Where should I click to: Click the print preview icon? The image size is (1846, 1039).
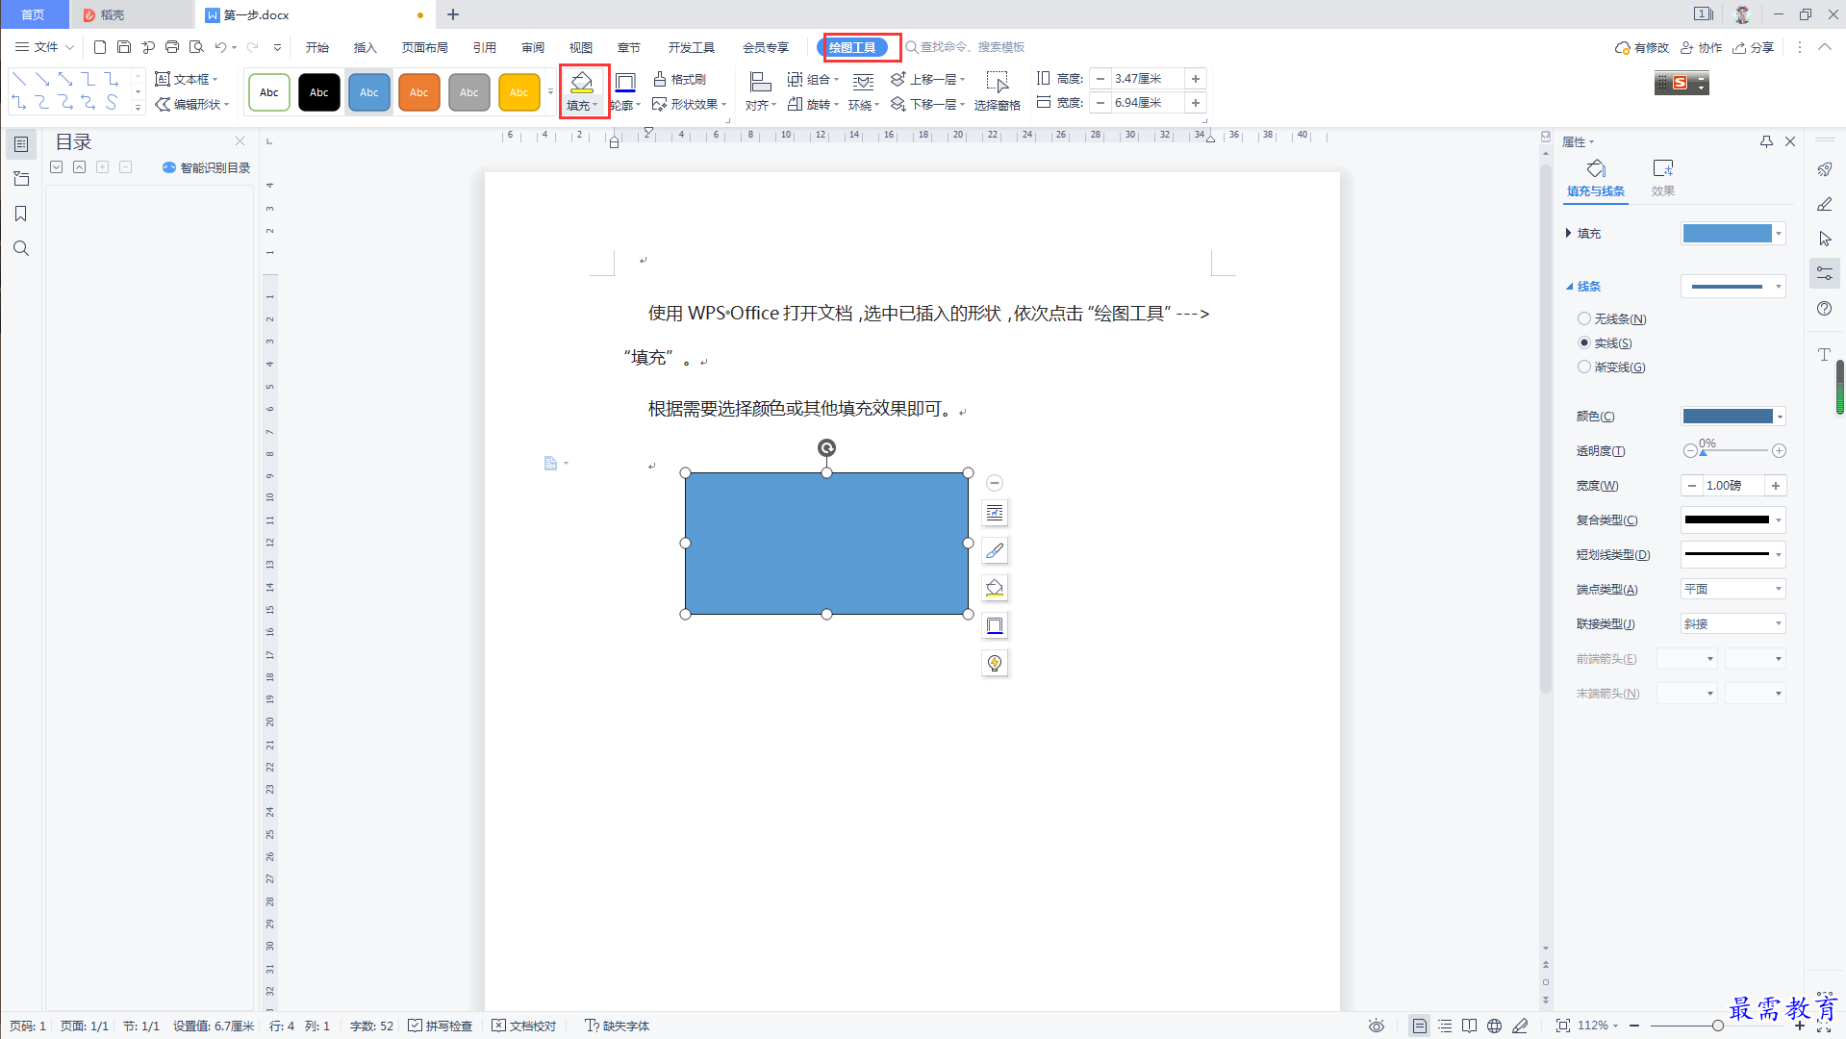click(x=196, y=47)
